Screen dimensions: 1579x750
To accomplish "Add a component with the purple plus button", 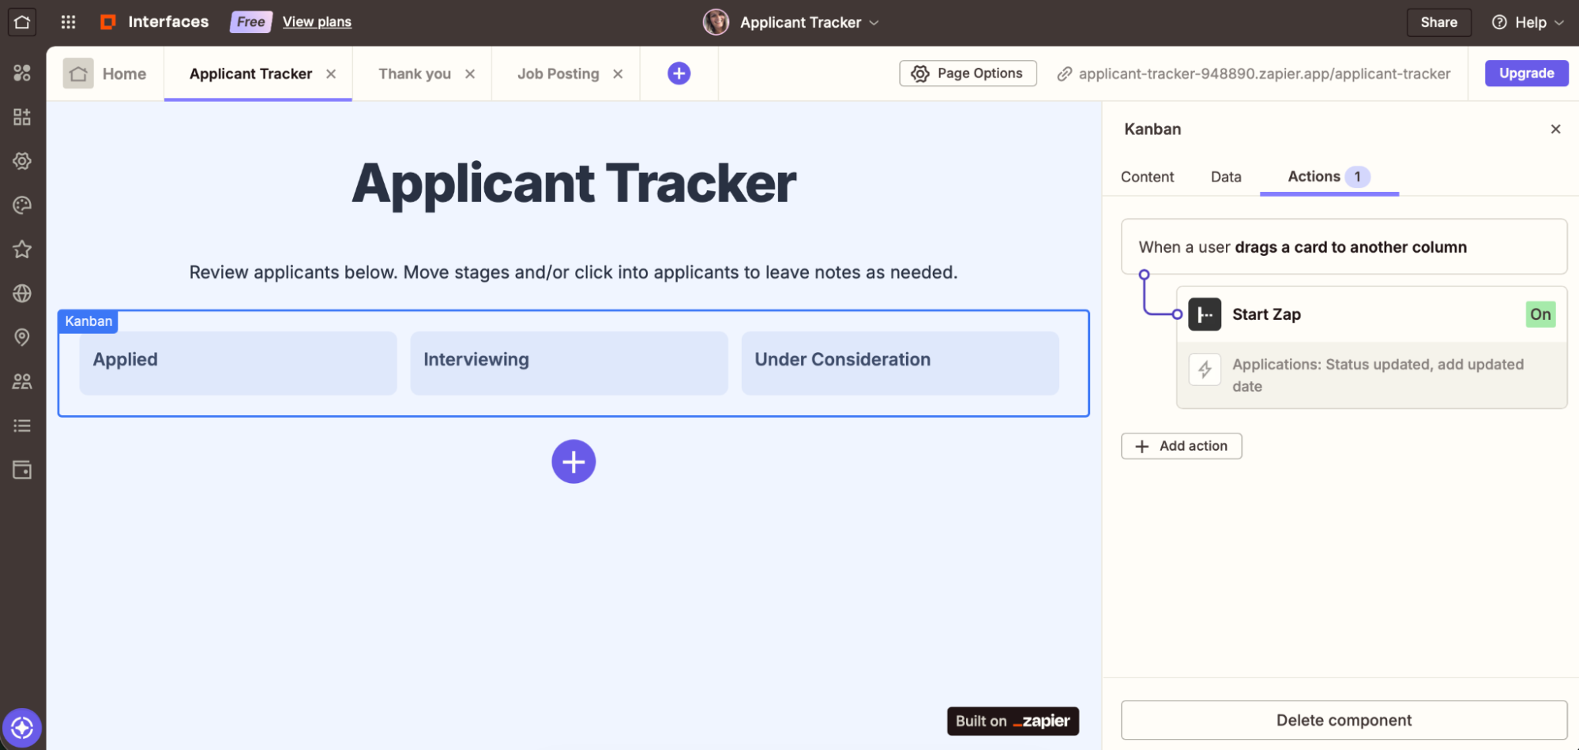I will (x=573, y=462).
